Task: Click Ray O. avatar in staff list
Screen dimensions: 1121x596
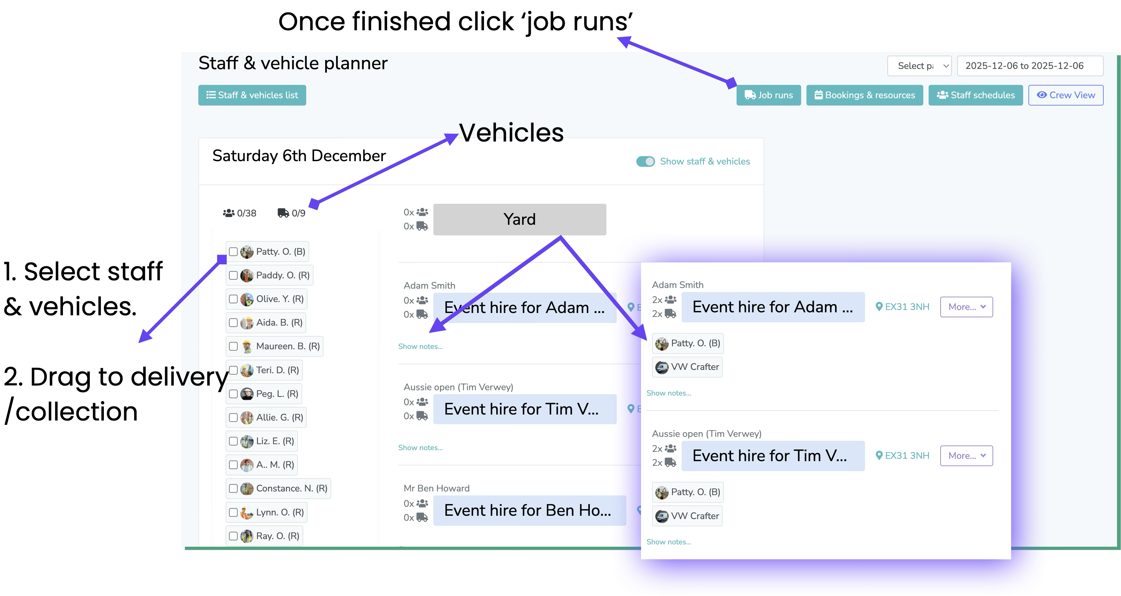Action: coord(247,536)
